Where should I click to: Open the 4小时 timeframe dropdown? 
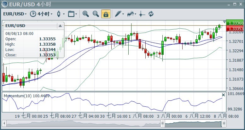45,14
